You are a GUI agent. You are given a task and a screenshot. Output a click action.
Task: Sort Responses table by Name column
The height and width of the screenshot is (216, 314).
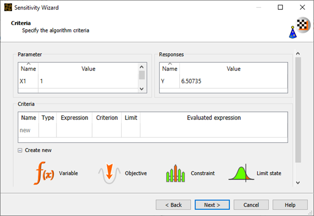pyautogui.click(x=170, y=69)
